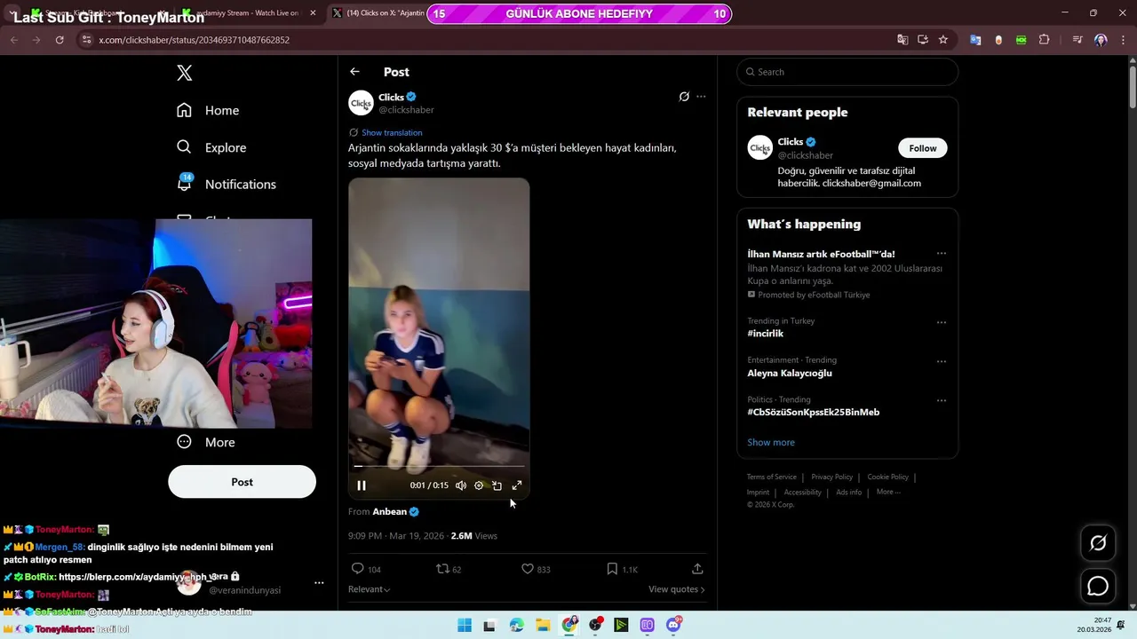1137x639 pixels.
Task: Open the Clicks profile avatar on post
Action: click(x=361, y=103)
